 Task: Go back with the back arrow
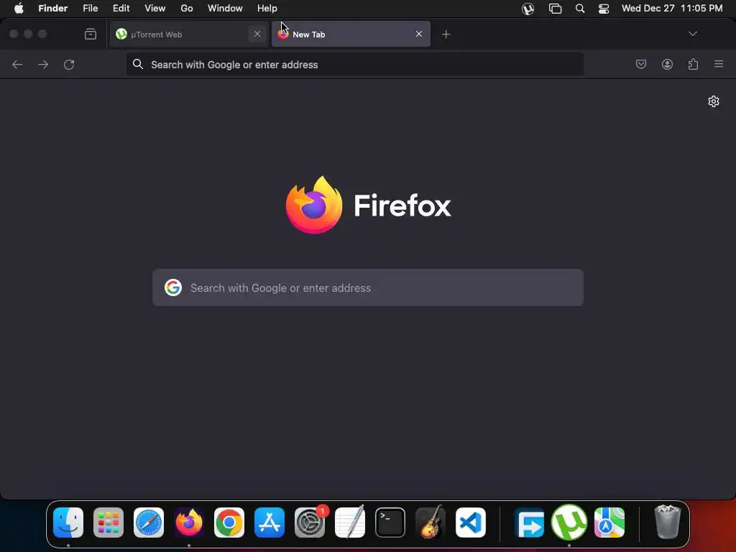click(17, 64)
